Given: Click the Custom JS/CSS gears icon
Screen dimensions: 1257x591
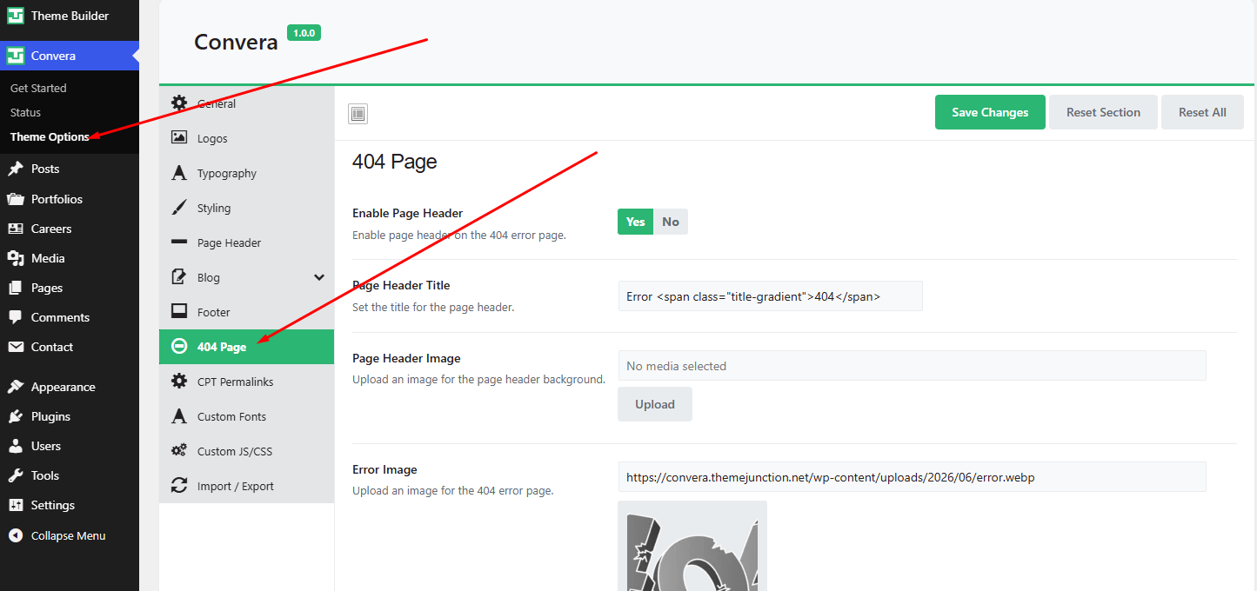Looking at the screenshot, I should pyautogui.click(x=179, y=450).
